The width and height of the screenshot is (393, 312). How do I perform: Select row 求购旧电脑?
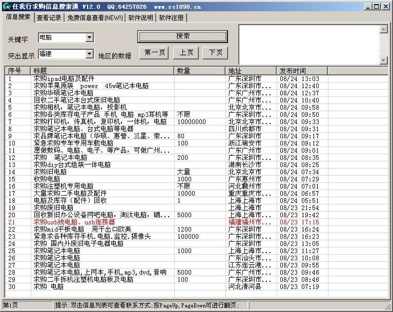(x=197, y=172)
